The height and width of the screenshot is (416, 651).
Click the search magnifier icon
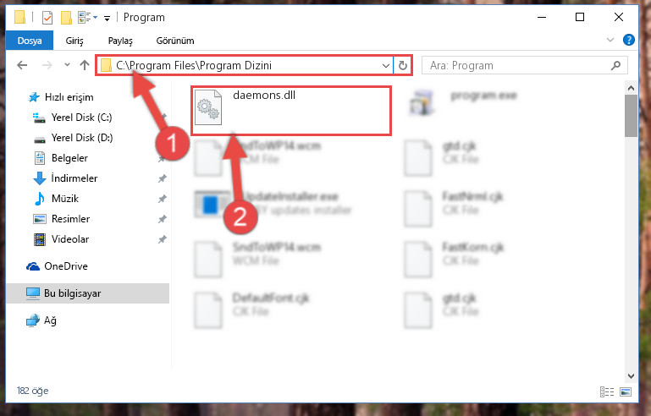pos(615,65)
